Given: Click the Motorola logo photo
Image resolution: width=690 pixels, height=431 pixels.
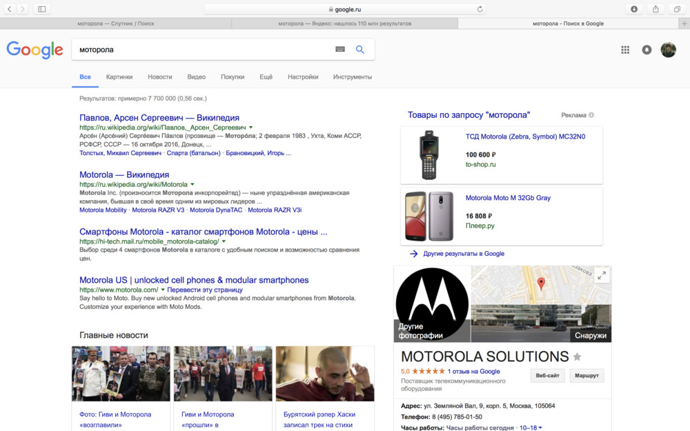Looking at the screenshot, I should tap(432, 304).
